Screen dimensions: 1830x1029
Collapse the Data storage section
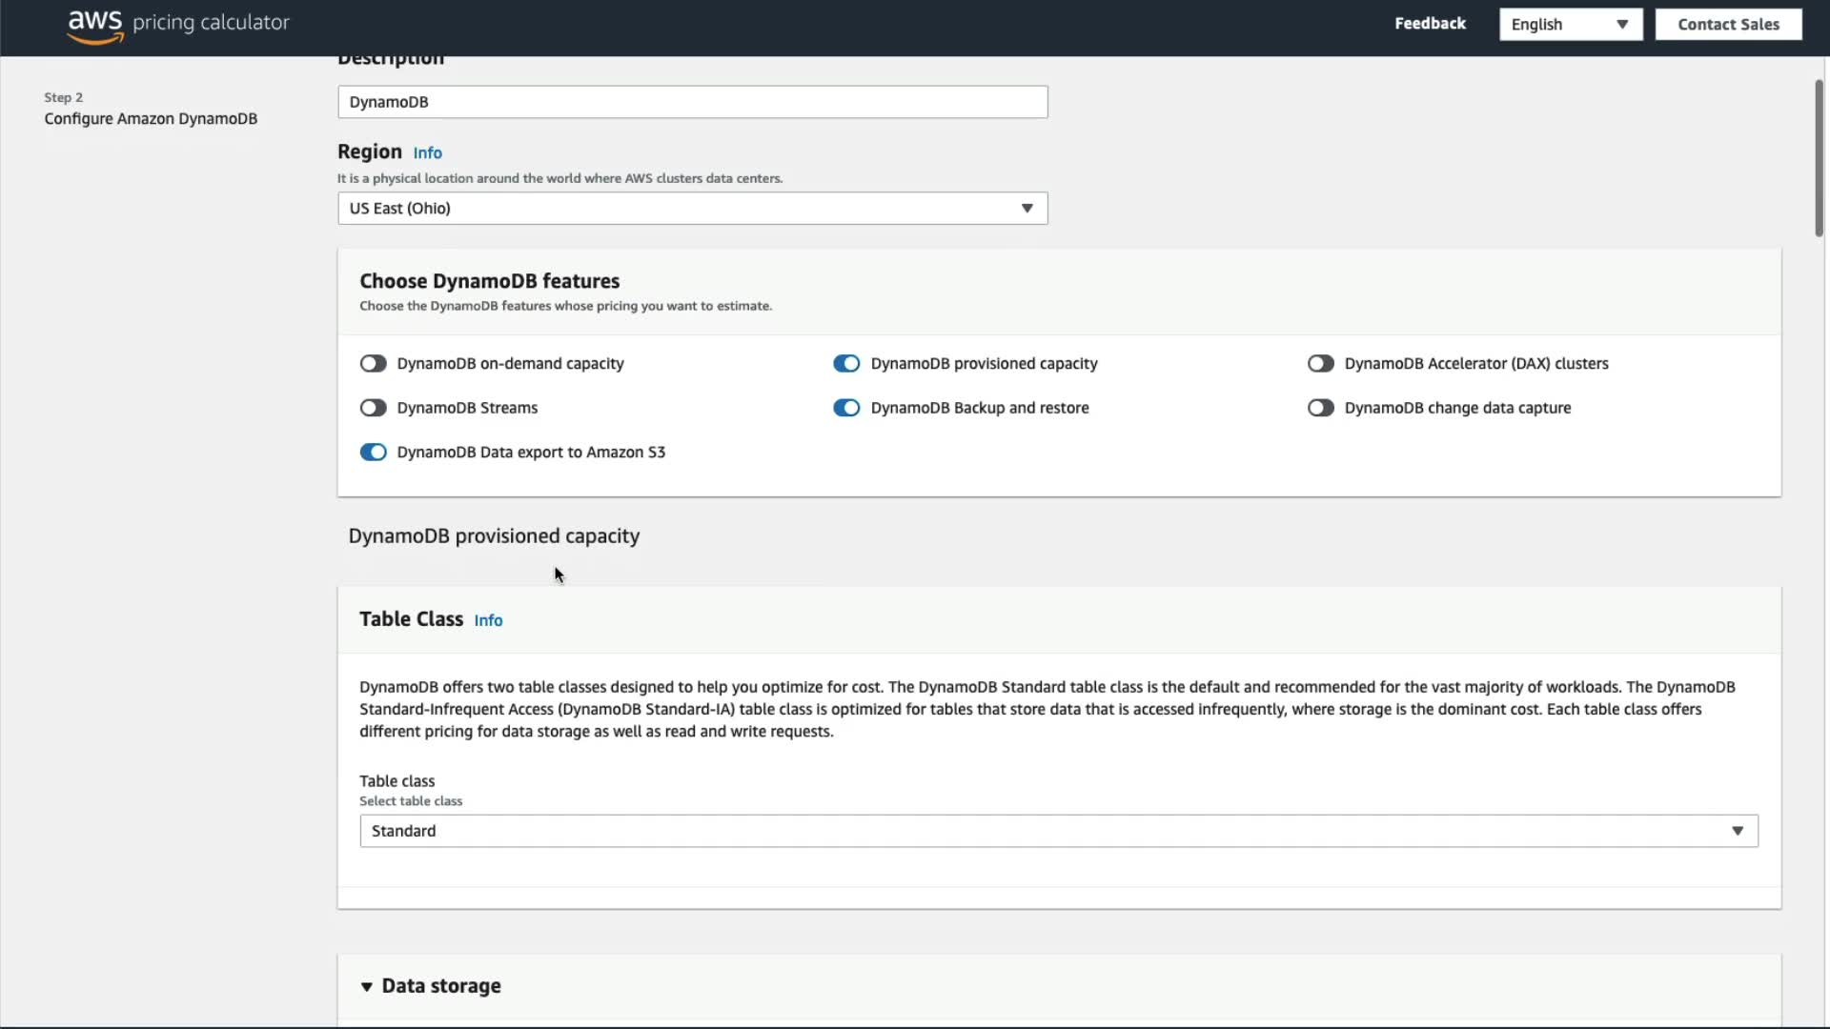[367, 986]
